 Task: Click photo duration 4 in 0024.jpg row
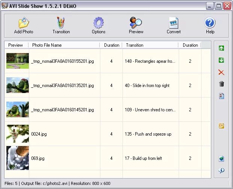(x=111, y=134)
